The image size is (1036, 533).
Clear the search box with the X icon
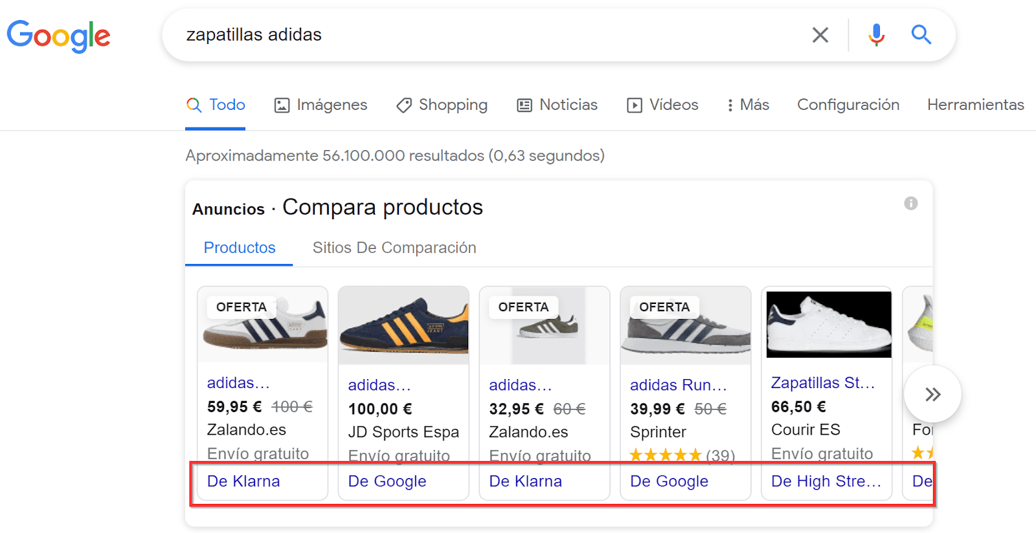tap(820, 35)
